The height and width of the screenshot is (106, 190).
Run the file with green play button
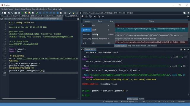point(23,13)
